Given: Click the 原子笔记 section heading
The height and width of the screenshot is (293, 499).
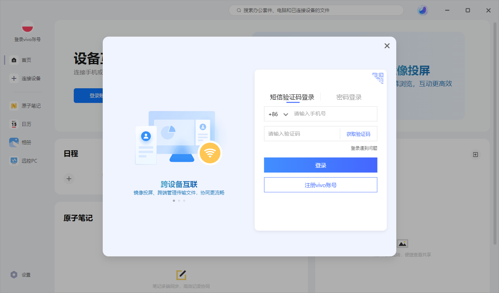Looking at the screenshot, I should [78, 218].
